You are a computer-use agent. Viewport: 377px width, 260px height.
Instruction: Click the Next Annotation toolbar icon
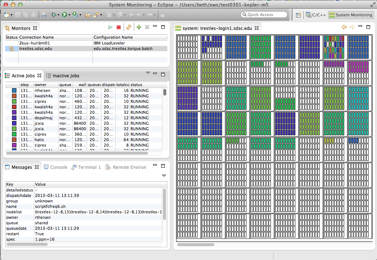pyautogui.click(x=109, y=15)
